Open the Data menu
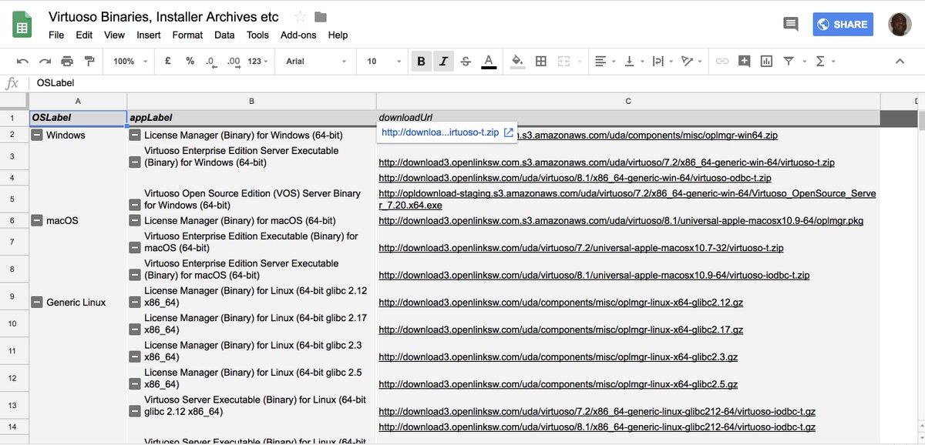 [x=224, y=35]
